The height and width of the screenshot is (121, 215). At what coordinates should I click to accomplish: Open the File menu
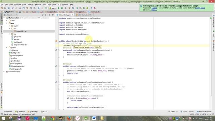click(2, 4)
